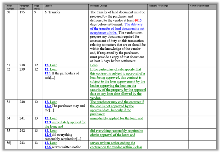Click struck-through red '10' in Transfer text
This screenshot has width=221, height=153.
point(136,20)
